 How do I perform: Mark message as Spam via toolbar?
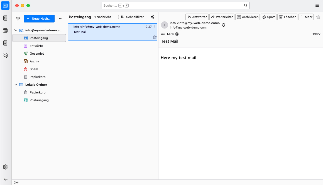(269, 17)
